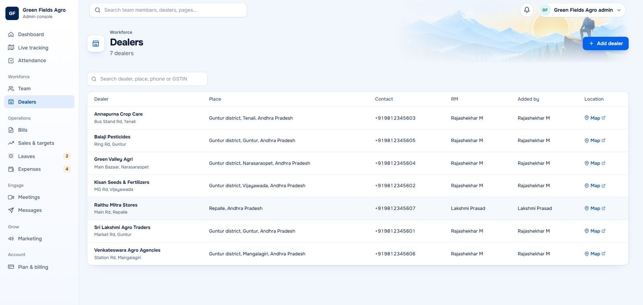Click dealer name Green Valley Agri
643x305 pixels.
point(113,159)
